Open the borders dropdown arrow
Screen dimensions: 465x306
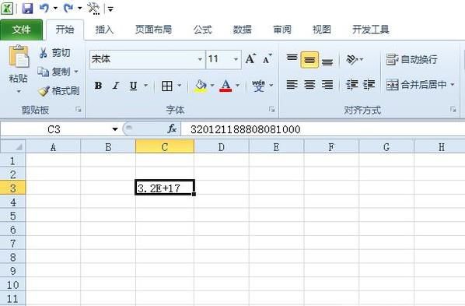pos(180,86)
